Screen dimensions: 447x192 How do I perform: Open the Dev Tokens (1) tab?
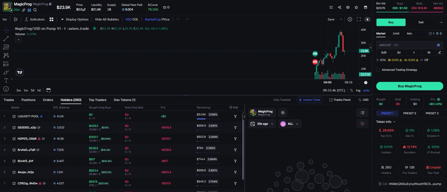coord(124,100)
